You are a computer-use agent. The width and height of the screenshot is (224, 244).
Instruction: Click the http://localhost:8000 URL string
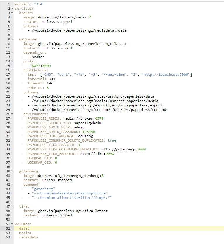click(x=166, y=74)
